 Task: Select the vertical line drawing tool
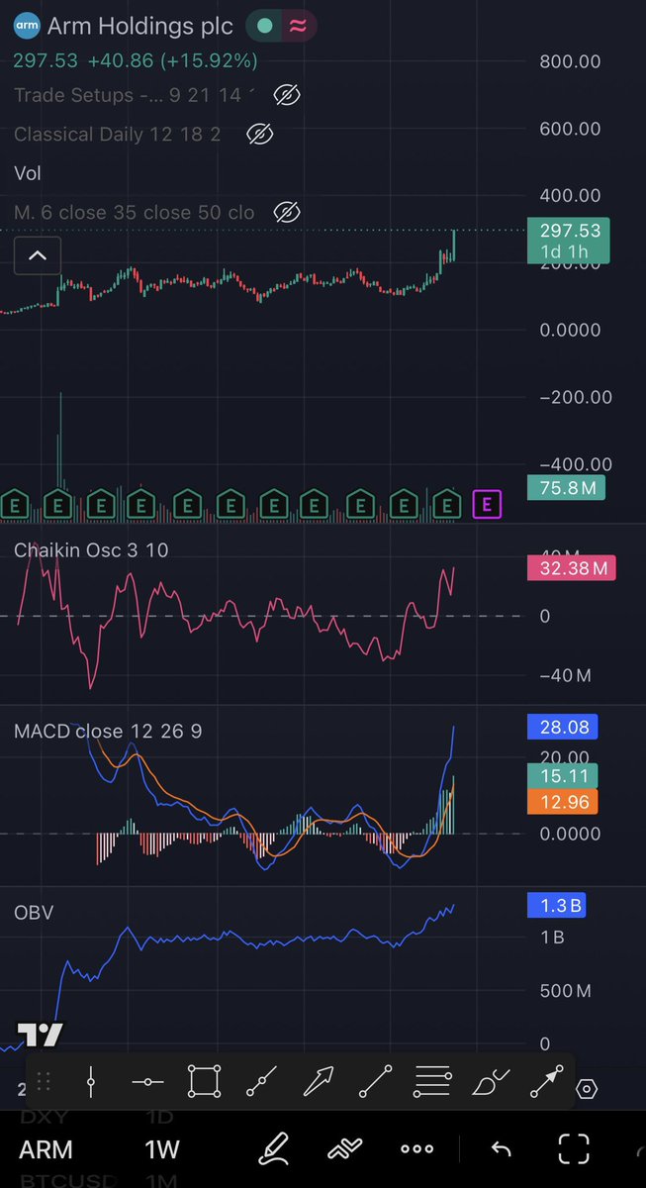(91, 1083)
